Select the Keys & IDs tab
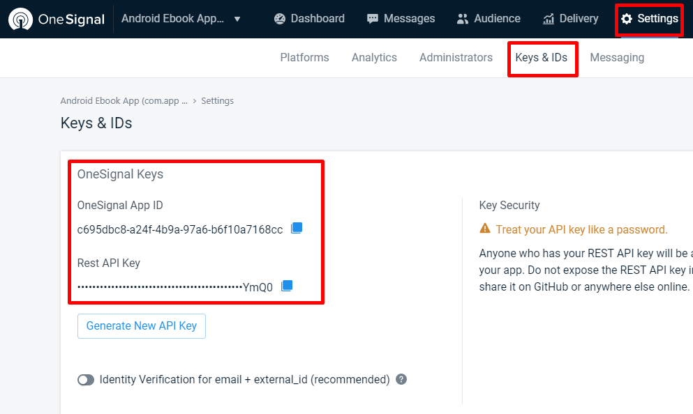Image resolution: width=693 pixels, height=414 pixels. coord(542,57)
